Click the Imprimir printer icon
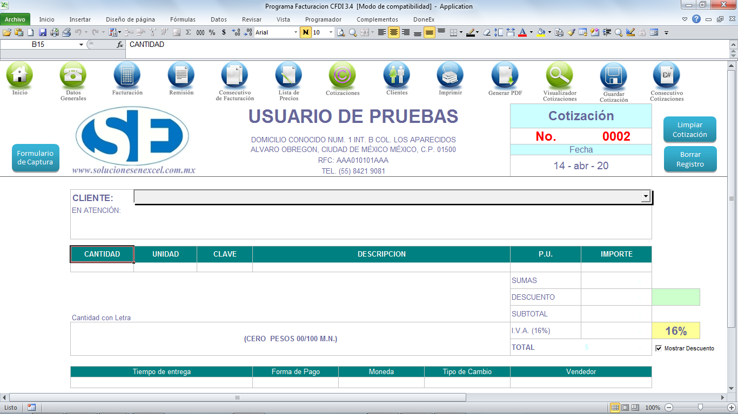This screenshot has width=738, height=414. click(x=450, y=75)
